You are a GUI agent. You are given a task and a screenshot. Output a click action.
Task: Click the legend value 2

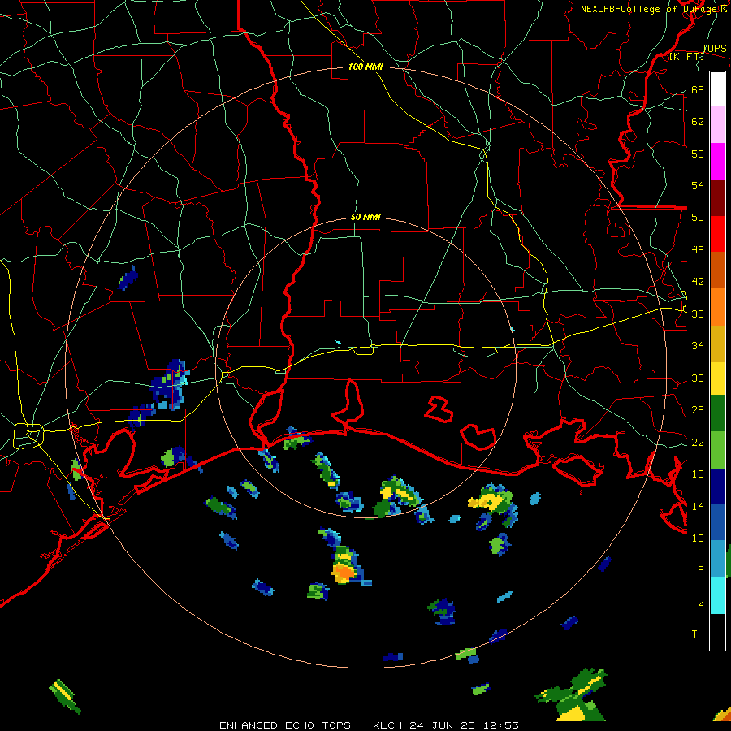coord(701,602)
